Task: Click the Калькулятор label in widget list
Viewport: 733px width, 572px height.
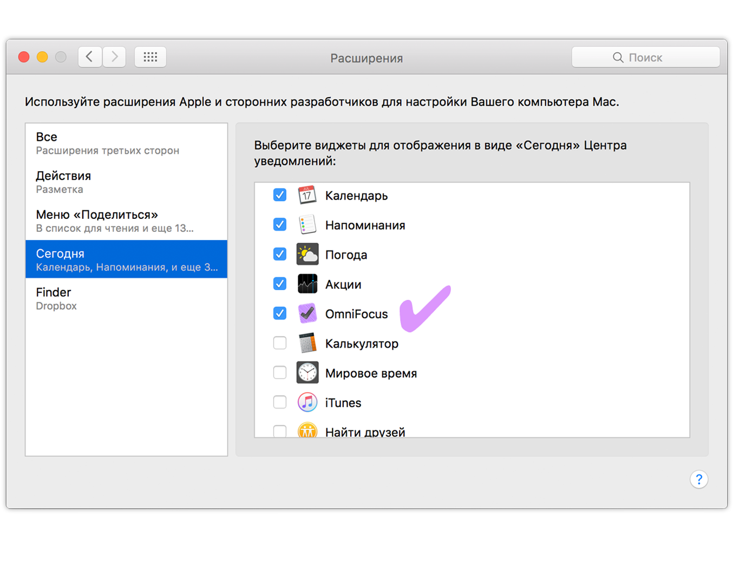Action: click(x=362, y=344)
